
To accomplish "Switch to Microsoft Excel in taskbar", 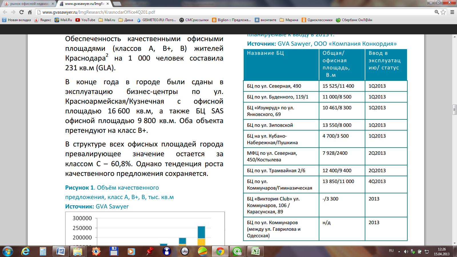I will pyautogui.click(x=255, y=252).
